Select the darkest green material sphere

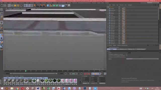click(x=55, y=80)
